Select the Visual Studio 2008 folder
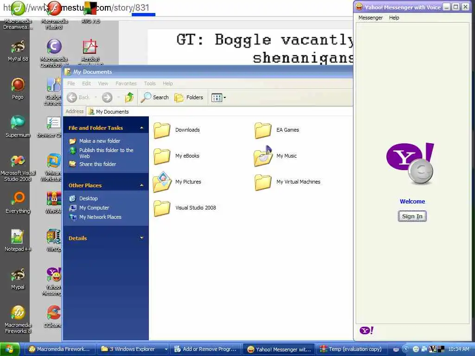475x356 pixels. [185, 208]
